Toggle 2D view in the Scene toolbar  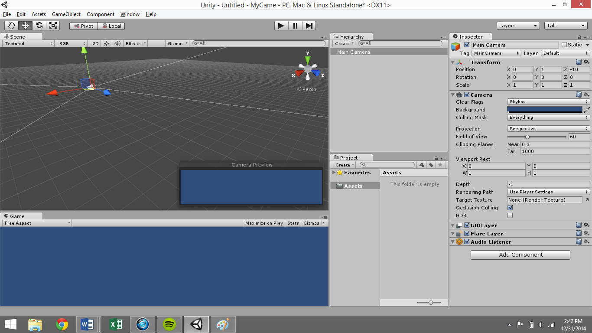(x=95, y=43)
